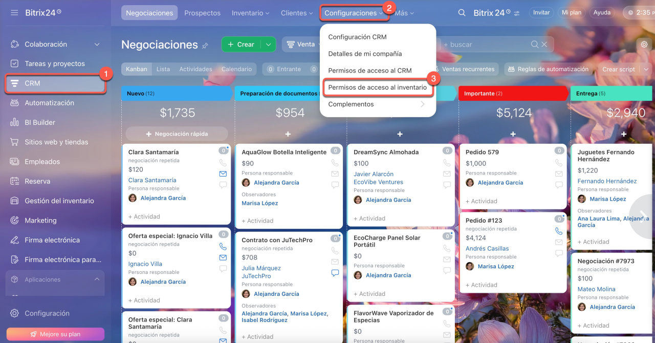Click the magnifier icon inside the search field
This screenshot has width=655, height=343.
point(535,45)
